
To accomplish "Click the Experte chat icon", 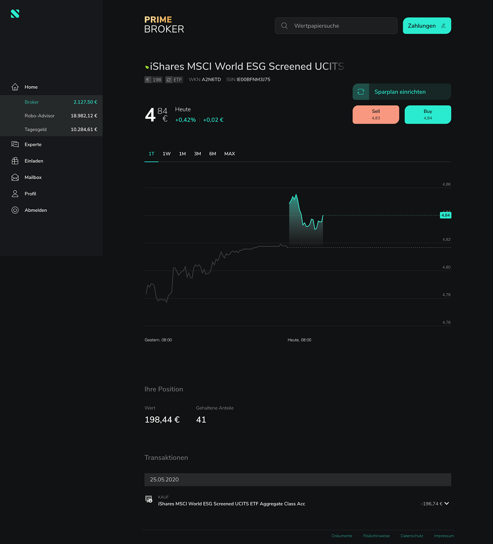I will (15, 144).
